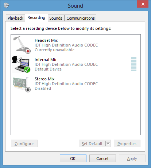Click the speaker icon in title bar

point(6,5)
